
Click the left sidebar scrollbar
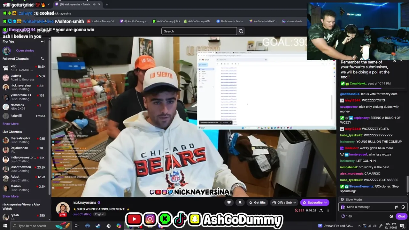[x=50, y=118]
